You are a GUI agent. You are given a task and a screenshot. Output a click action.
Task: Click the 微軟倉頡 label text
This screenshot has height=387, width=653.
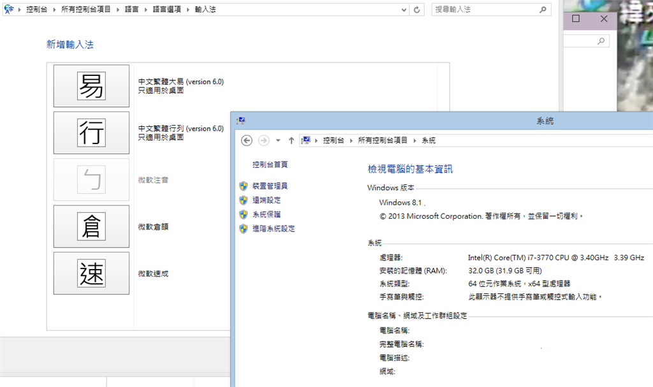153,227
